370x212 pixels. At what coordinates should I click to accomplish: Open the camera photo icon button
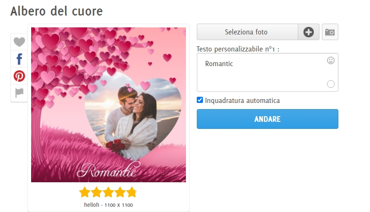(x=330, y=32)
